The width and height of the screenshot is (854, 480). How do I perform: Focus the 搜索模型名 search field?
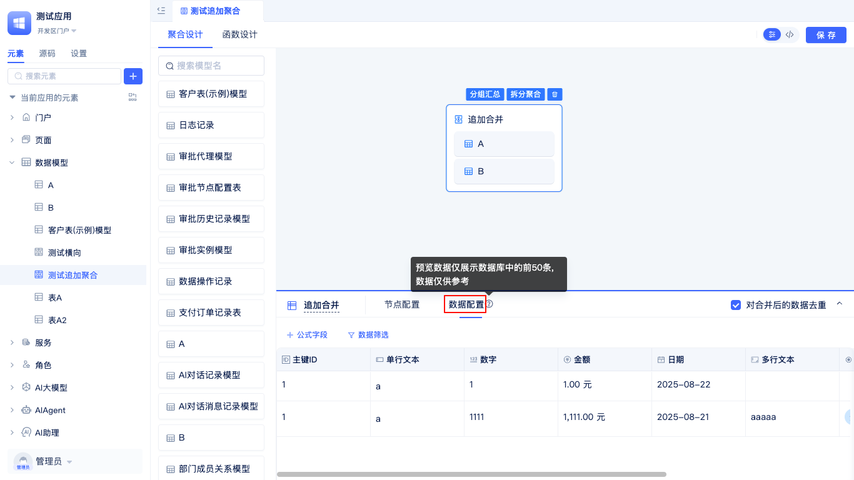pyautogui.click(x=211, y=66)
